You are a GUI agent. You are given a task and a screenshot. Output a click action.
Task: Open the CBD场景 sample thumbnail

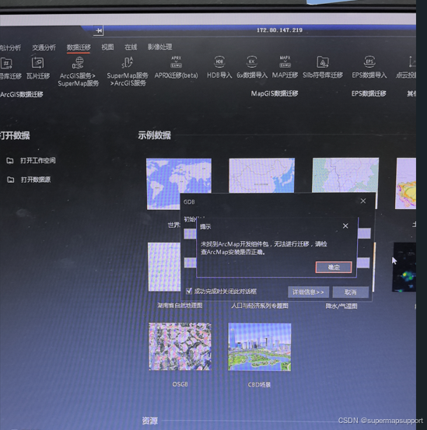tap(260, 347)
